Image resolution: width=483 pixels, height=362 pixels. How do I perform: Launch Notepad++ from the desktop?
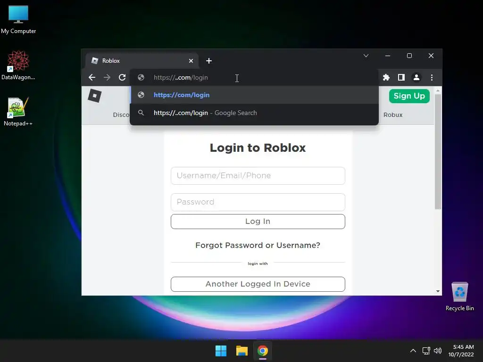pyautogui.click(x=18, y=111)
